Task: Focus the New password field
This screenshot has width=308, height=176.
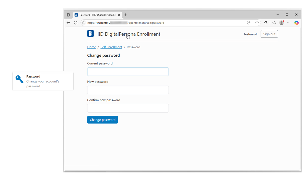Action: tap(128, 90)
